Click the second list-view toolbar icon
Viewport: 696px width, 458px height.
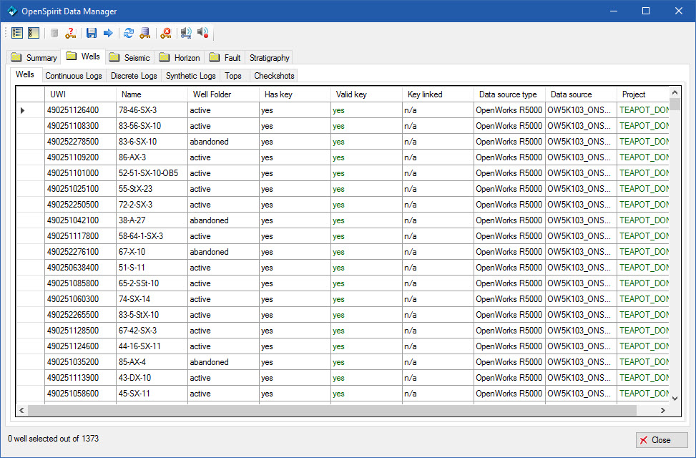tap(33, 33)
